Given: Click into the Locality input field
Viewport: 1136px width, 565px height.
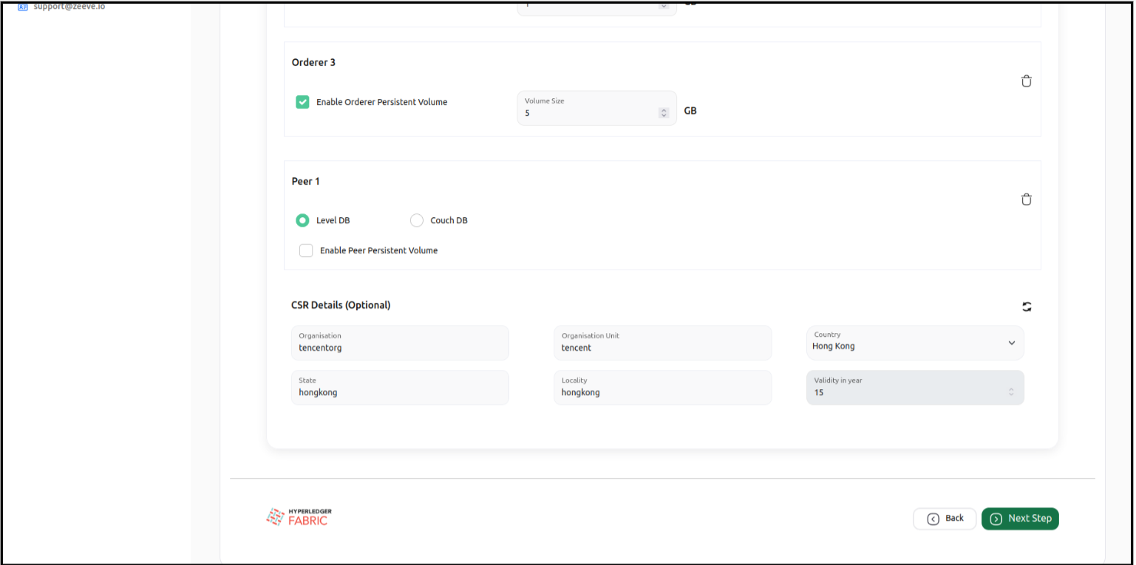Looking at the screenshot, I should [662, 392].
